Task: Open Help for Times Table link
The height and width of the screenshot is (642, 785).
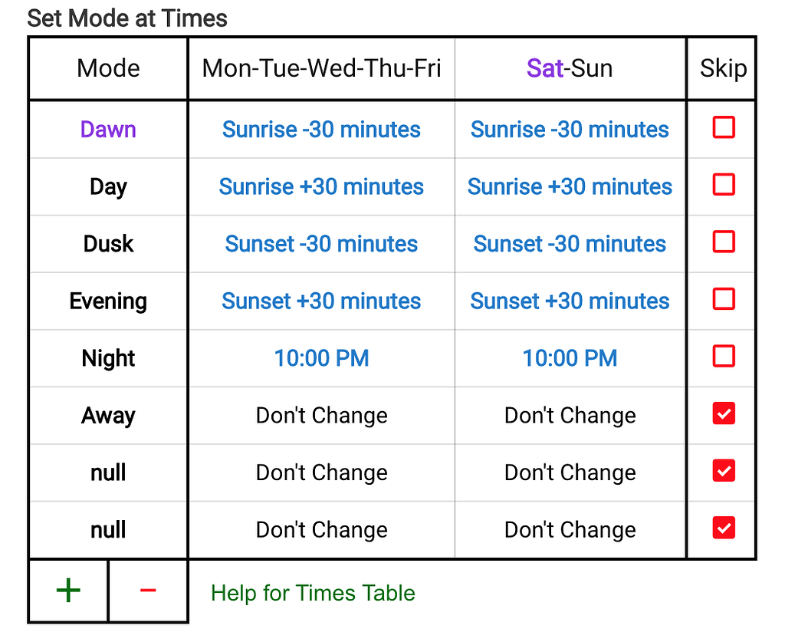Action: [313, 593]
